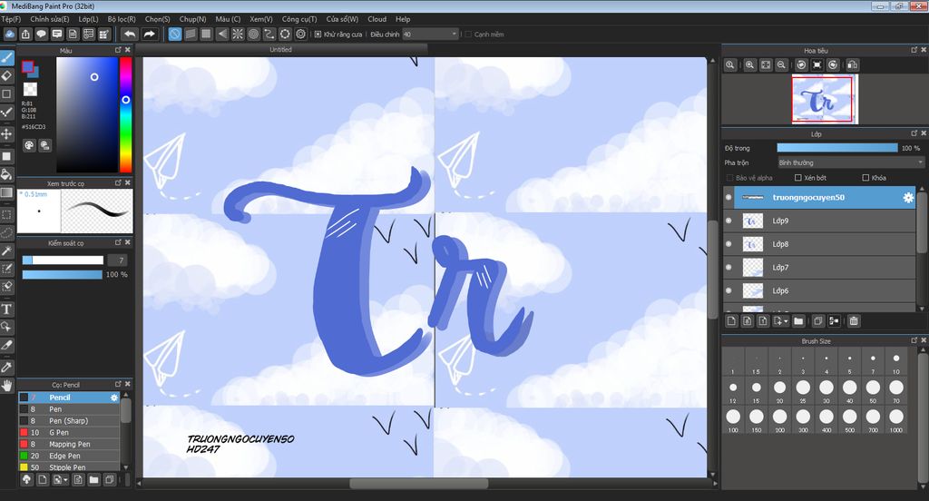This screenshot has height=501, width=929.
Task: Click the Undo arrow in toolbar
Action: point(130,34)
